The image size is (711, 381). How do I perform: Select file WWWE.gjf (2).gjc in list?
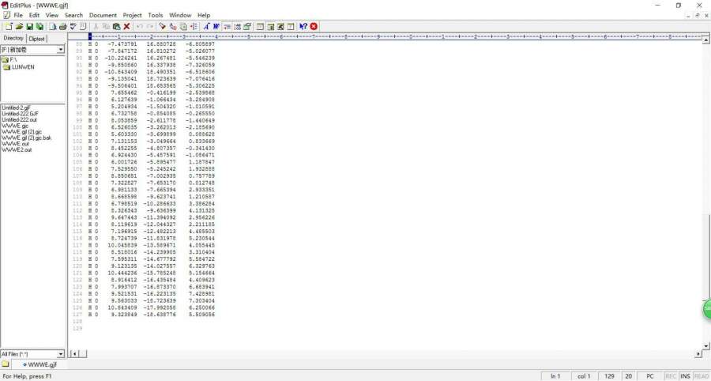[x=22, y=131]
